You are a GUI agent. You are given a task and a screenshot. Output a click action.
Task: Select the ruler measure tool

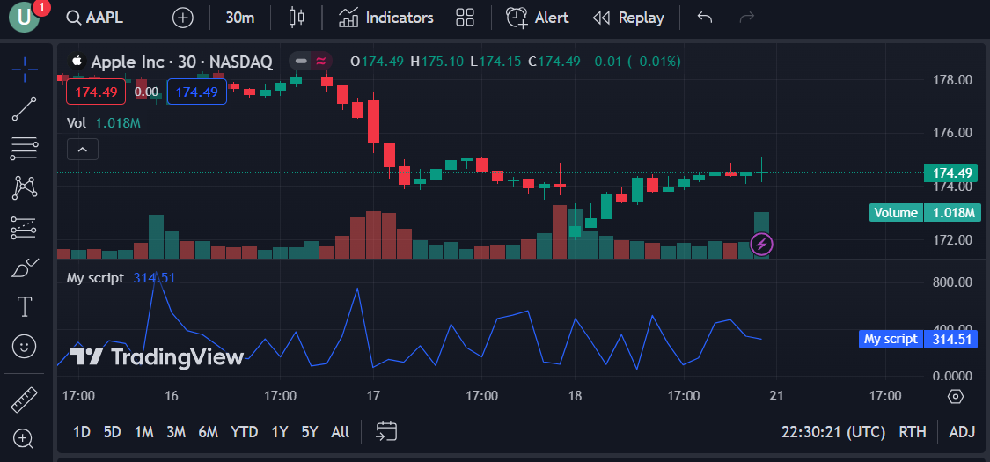[x=24, y=400]
